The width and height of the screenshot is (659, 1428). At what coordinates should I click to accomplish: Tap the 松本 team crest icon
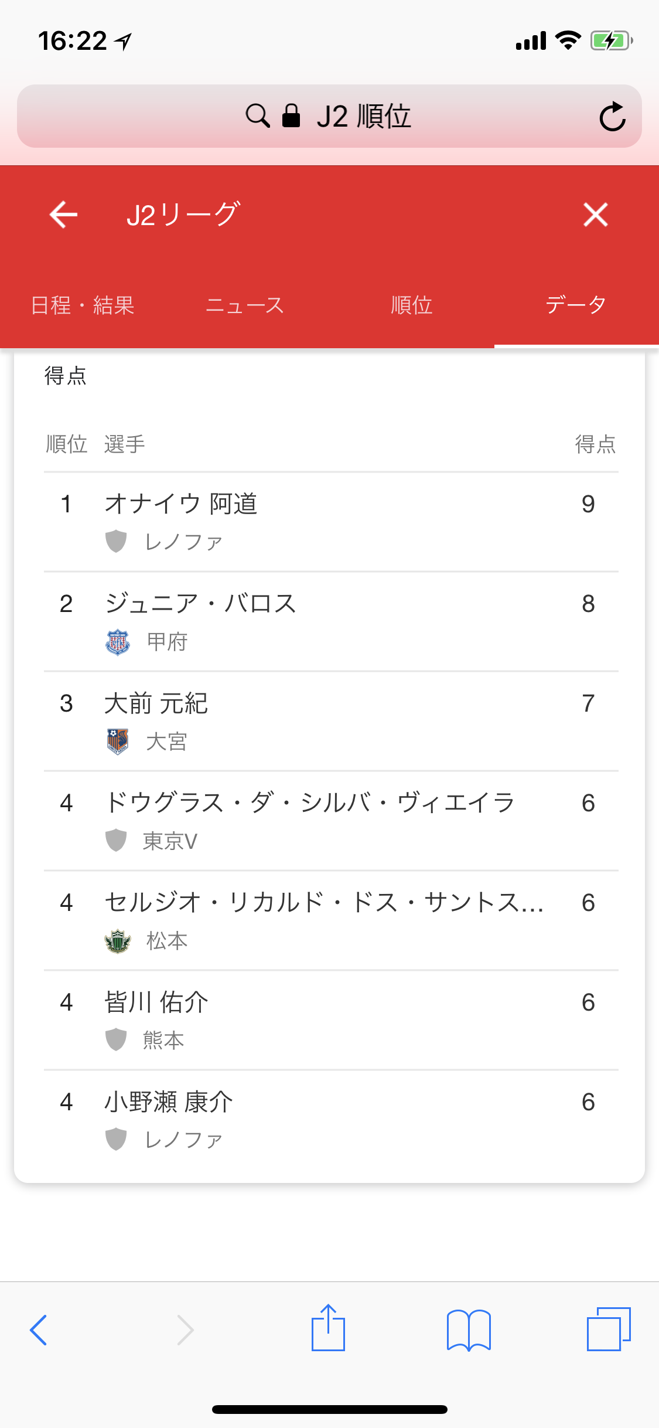point(117,941)
